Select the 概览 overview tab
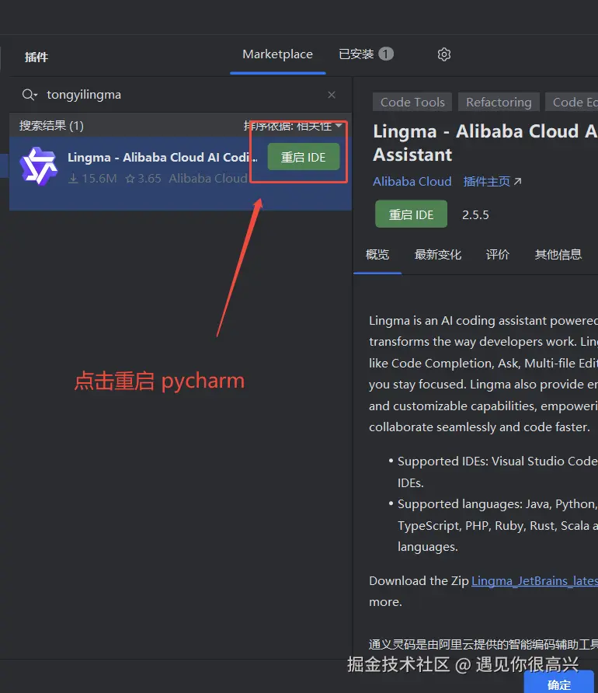Screen dimensions: 598x693 coord(377,255)
